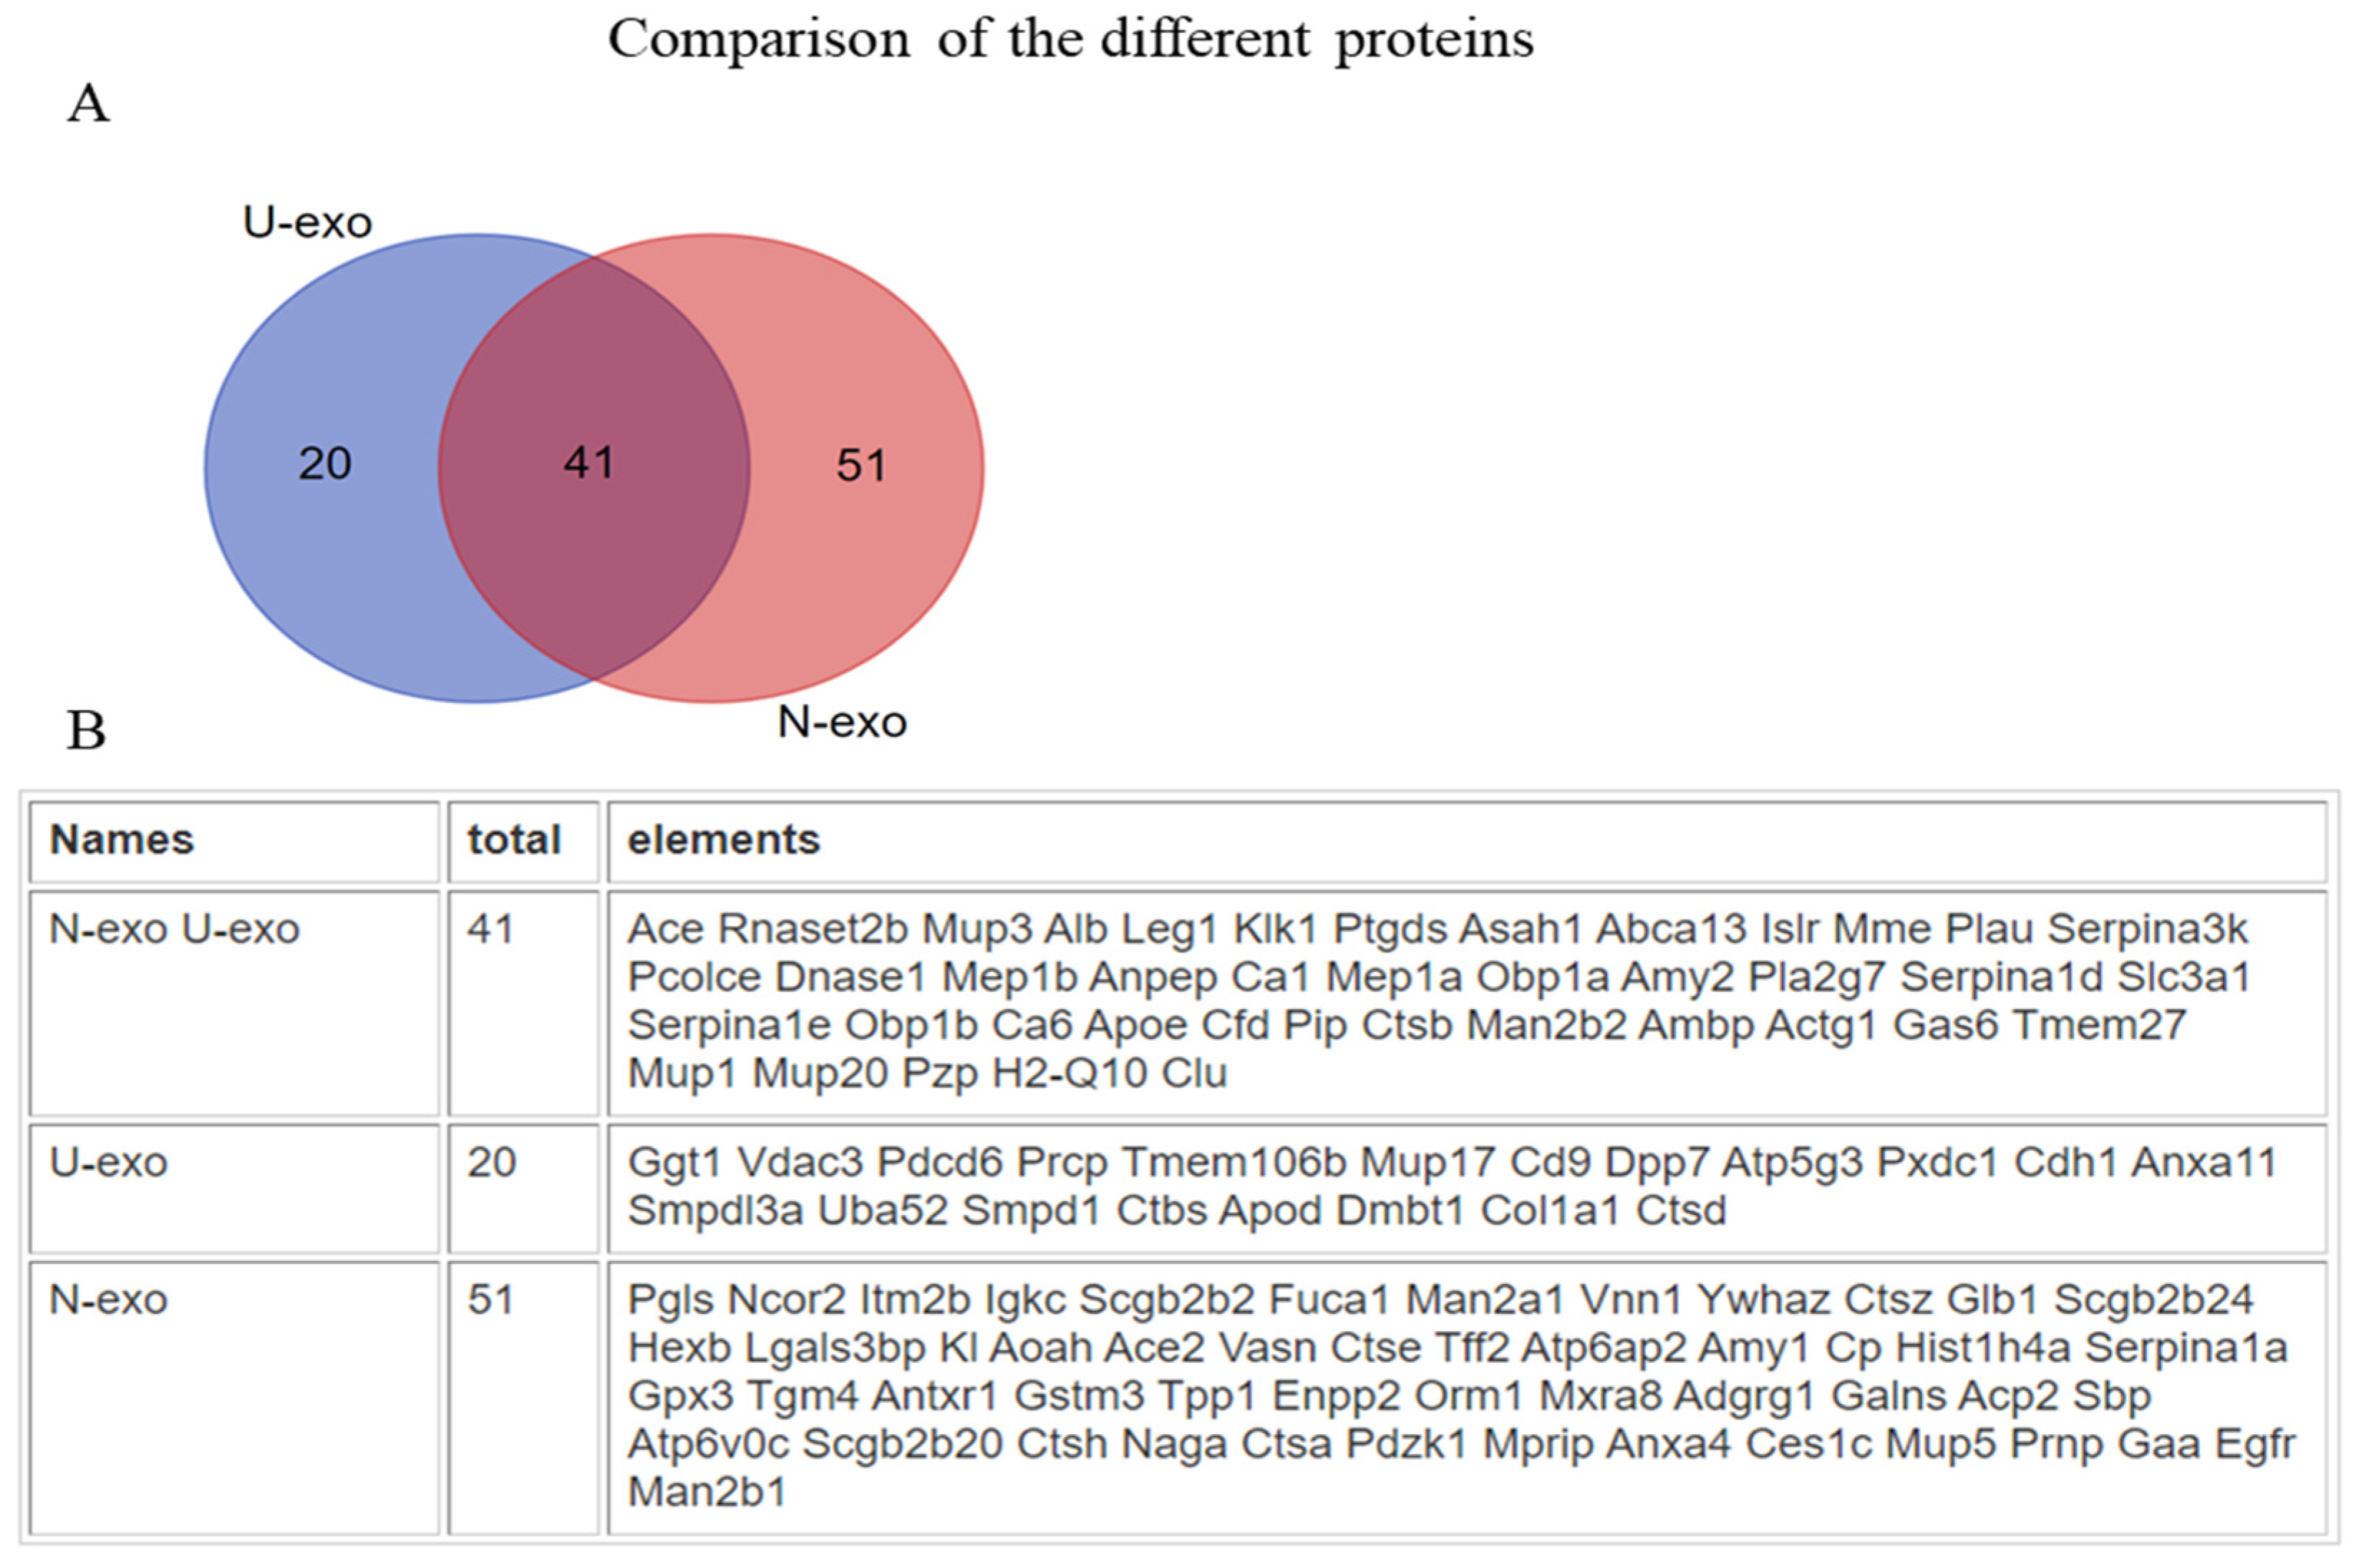
Task: Click the total cell showing 41
Action: click(490, 929)
